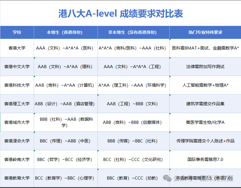The height and width of the screenshot is (188, 241).
Task: Select cell 建筑学需提交作品集
Action: (205, 104)
